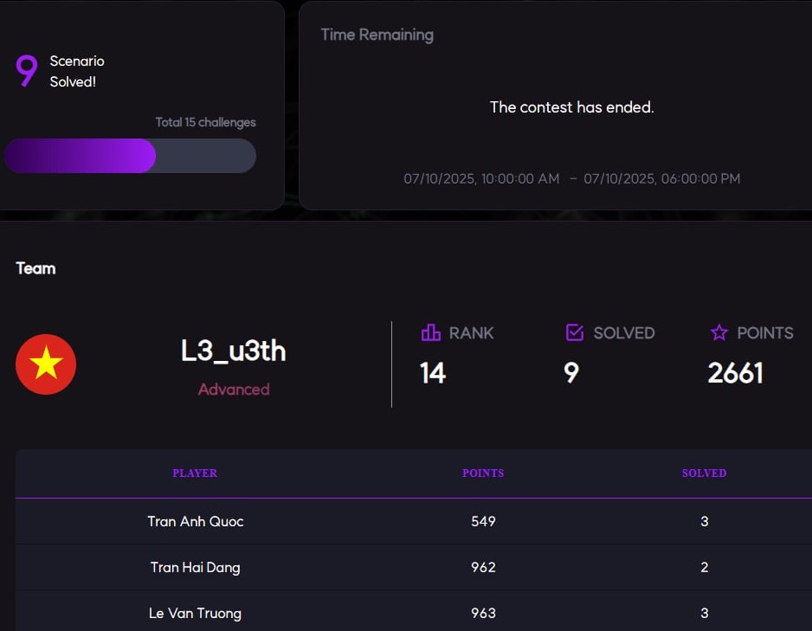Click the challenges progress bar
812x631 pixels.
pos(130,156)
